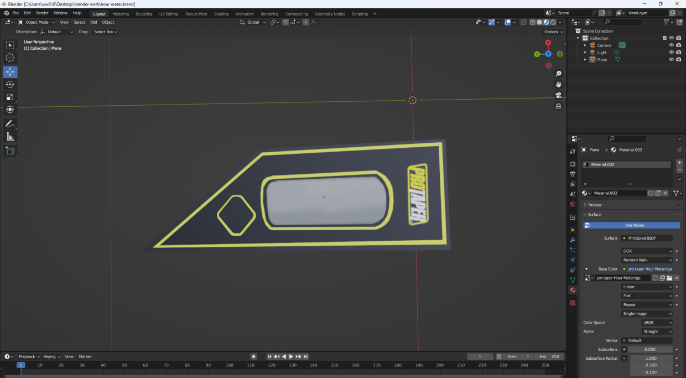Switch to the Shading workspace tab
Viewport: 686px width, 378px height.
coord(221,14)
